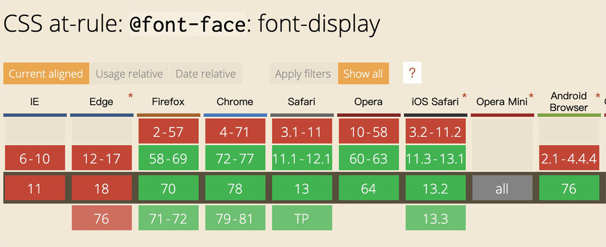The image size is (606, 247).
Task: Select the Current aligned view tab
Action: [x=46, y=74]
